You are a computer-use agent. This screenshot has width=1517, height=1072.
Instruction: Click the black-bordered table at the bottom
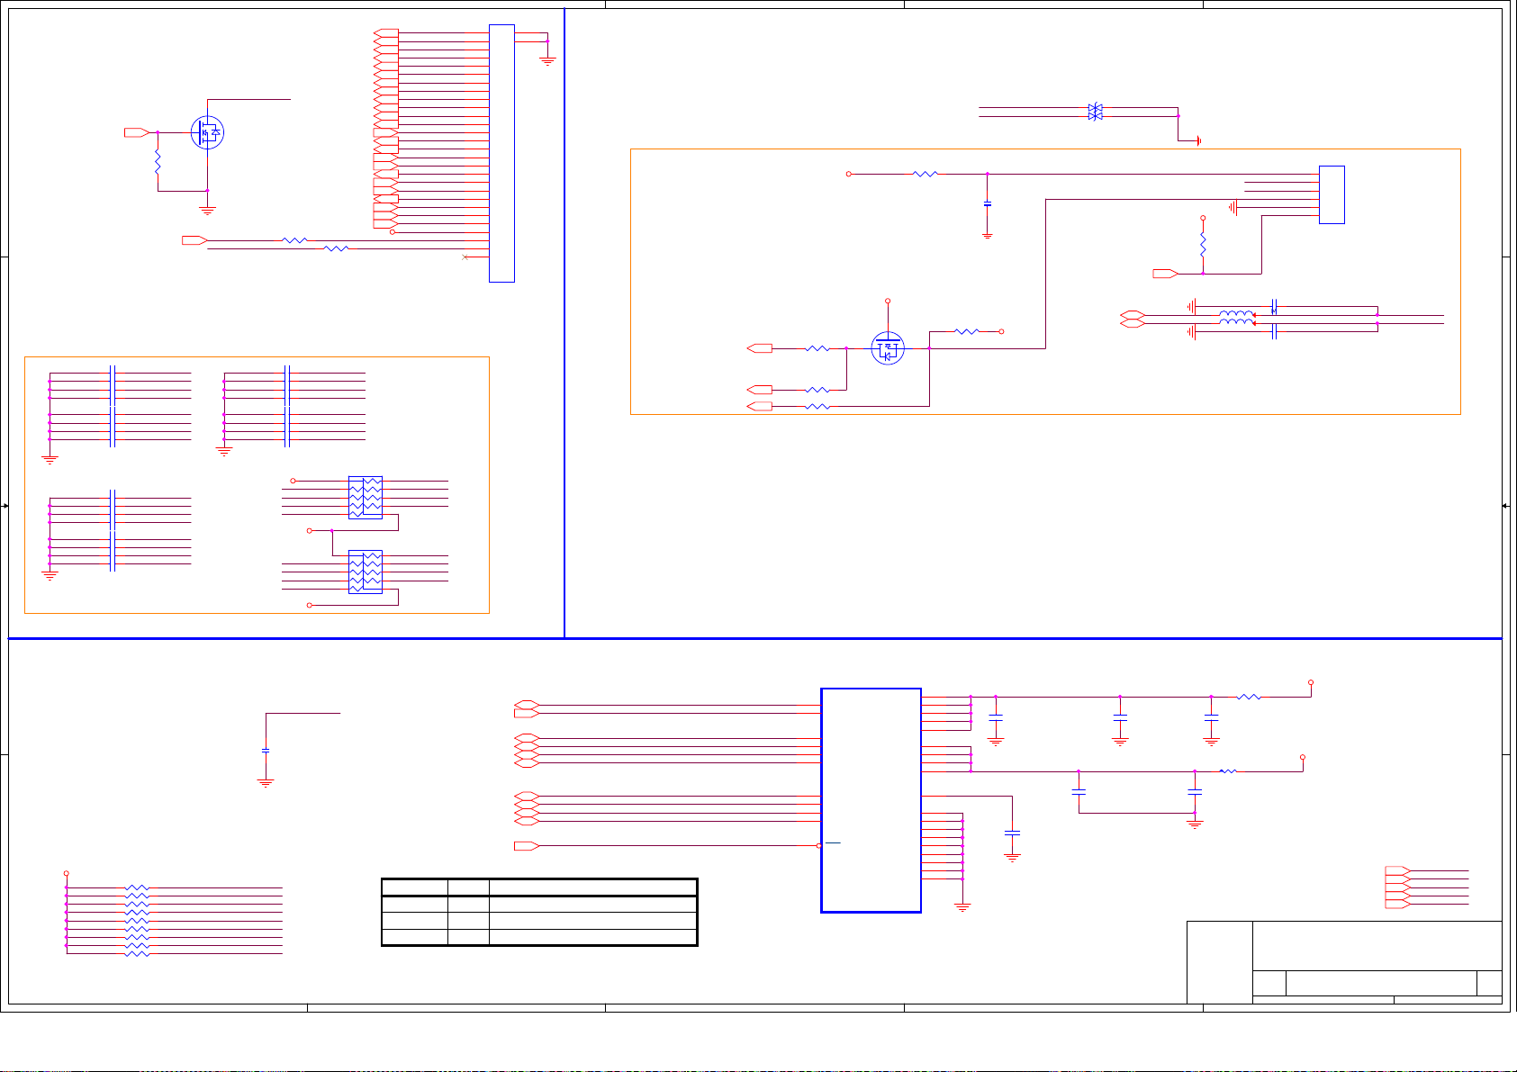point(539,912)
